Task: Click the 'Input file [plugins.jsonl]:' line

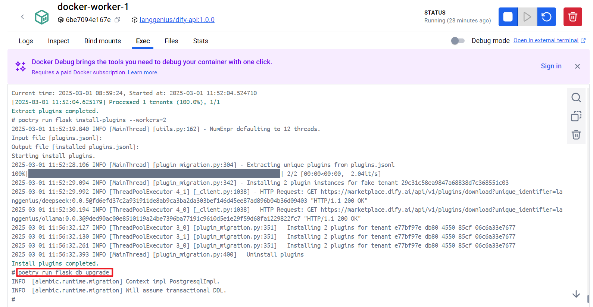Action: pos(57,138)
